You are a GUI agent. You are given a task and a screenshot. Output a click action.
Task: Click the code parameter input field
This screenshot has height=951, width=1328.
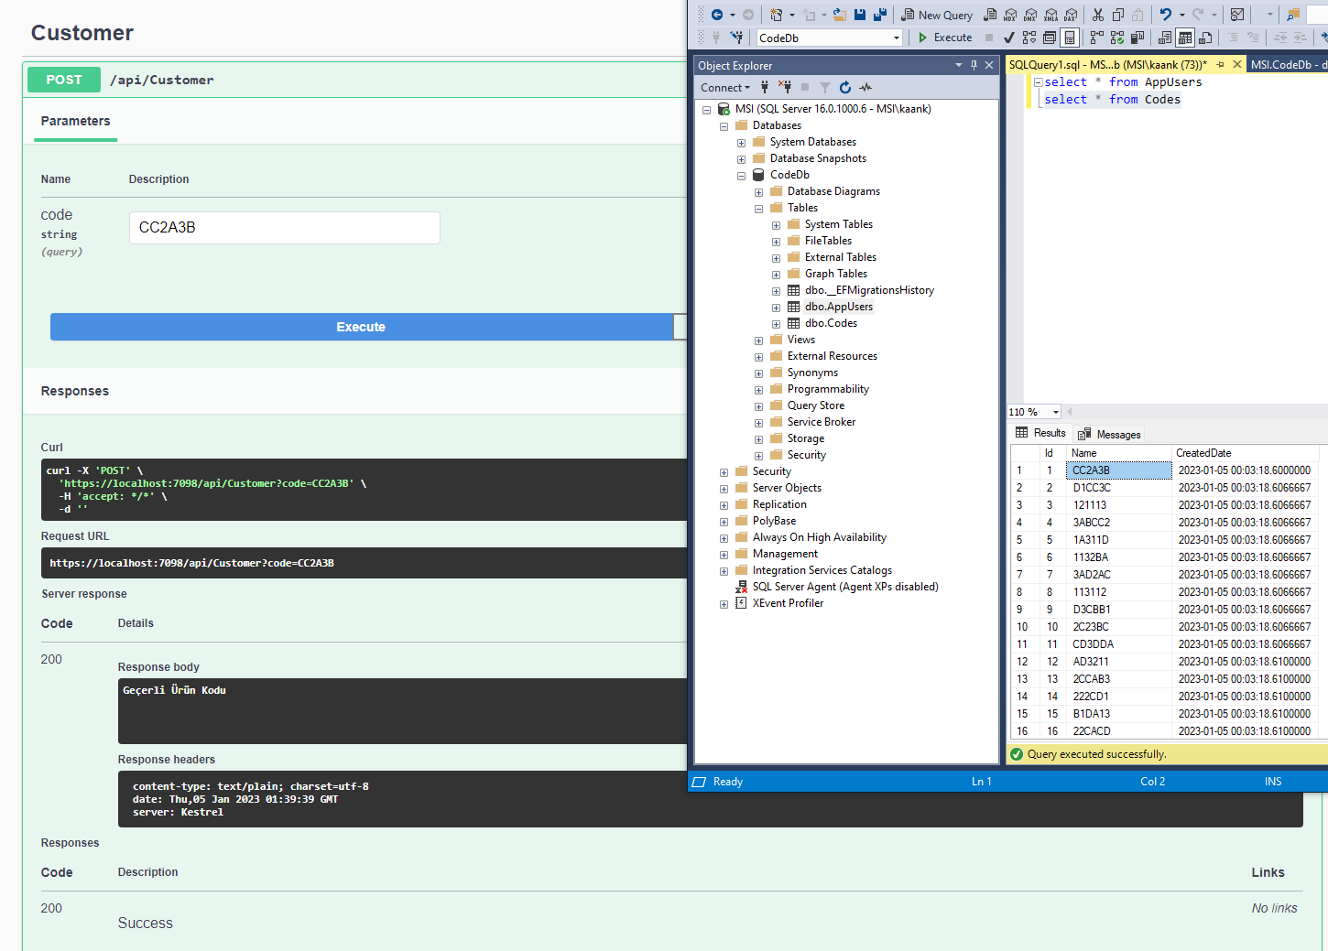285,228
